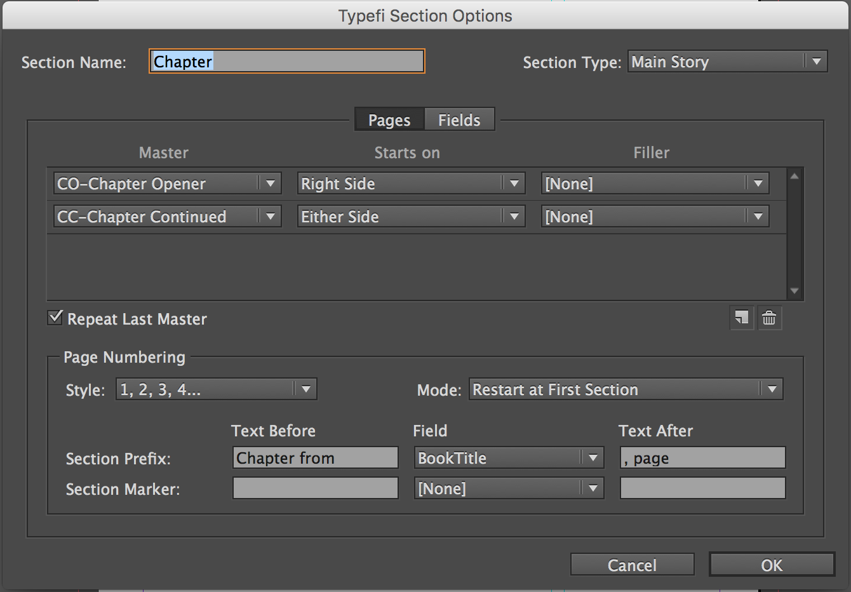
Task: Click the Section Prefix Text Before field
Action: click(316, 458)
